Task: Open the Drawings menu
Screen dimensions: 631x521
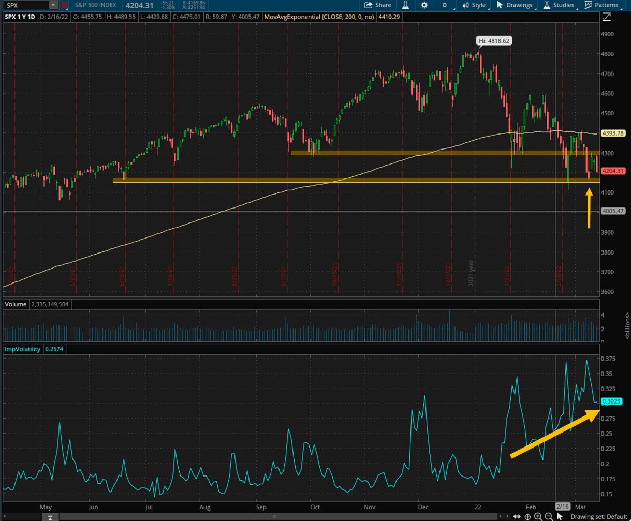Action: click(520, 6)
